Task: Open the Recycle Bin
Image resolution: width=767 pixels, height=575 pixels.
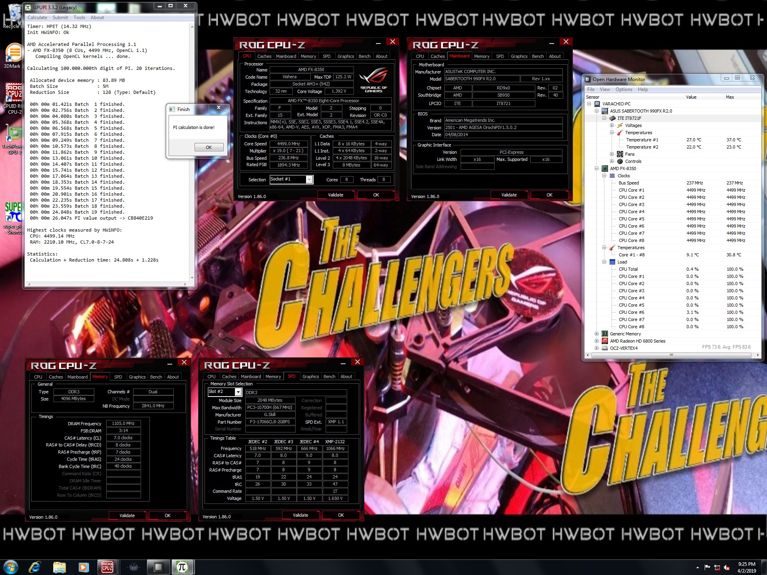Action: (x=13, y=16)
